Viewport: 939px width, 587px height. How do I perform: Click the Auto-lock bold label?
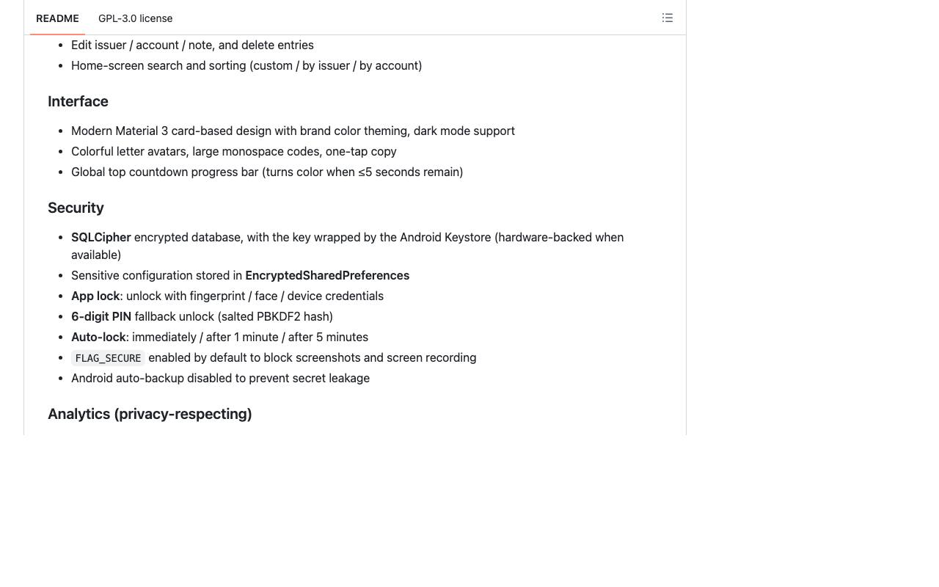[98, 337]
